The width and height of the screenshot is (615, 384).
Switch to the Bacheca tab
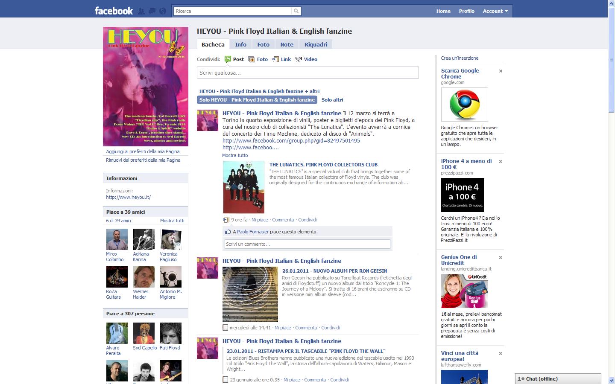click(x=213, y=44)
